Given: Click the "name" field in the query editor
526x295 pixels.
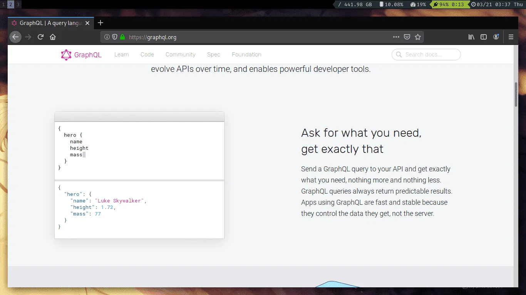Looking at the screenshot, I should (x=76, y=141).
